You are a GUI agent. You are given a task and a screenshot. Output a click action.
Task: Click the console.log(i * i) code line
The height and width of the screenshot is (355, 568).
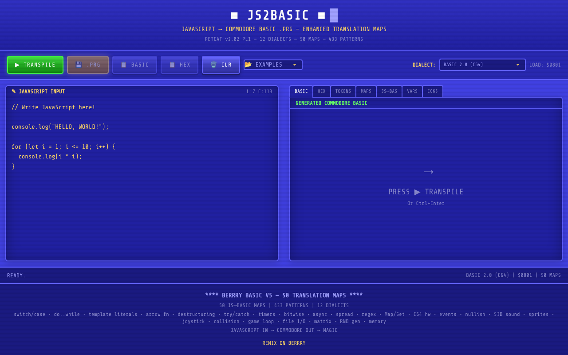[x=50, y=157]
